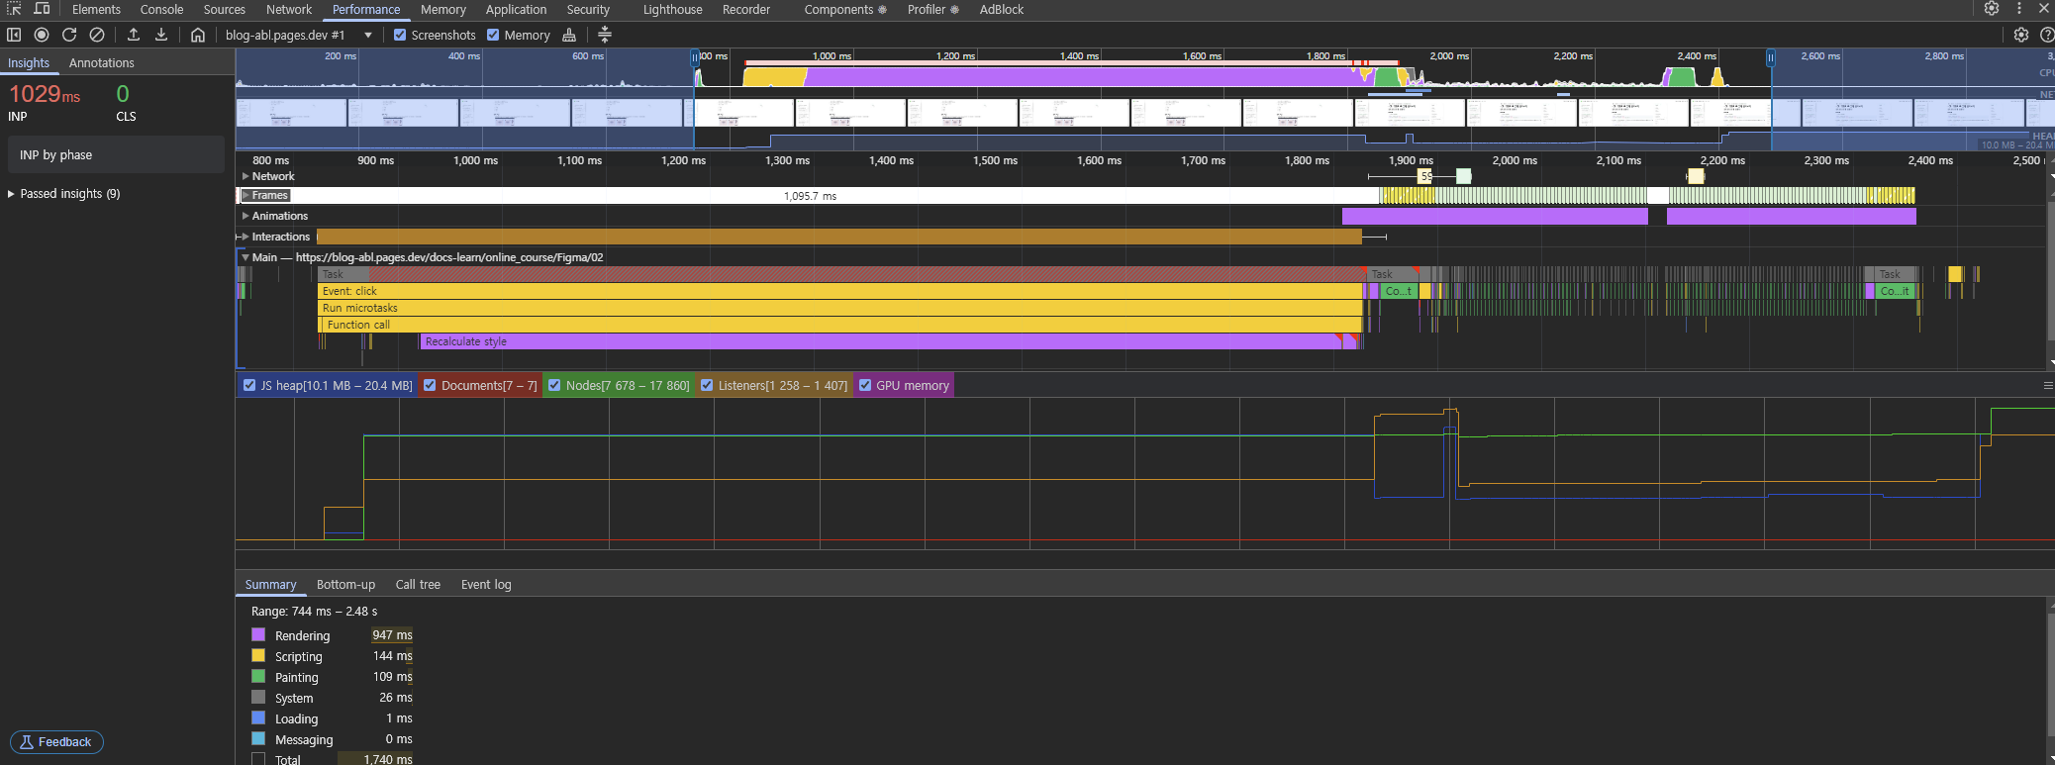Viewport: 2055px width, 765px height.
Task: Activate the inspect element picker icon
Action: pos(14,9)
